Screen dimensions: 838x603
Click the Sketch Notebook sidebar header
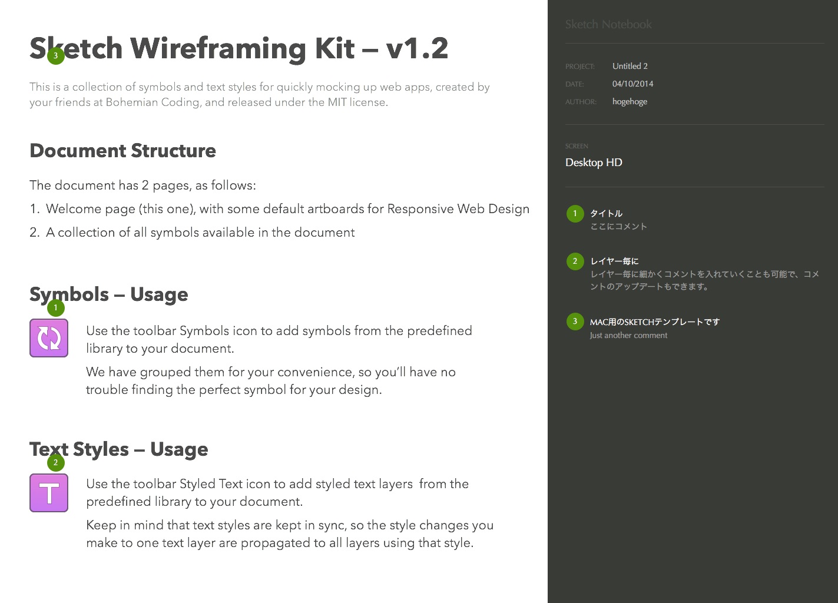pos(608,25)
